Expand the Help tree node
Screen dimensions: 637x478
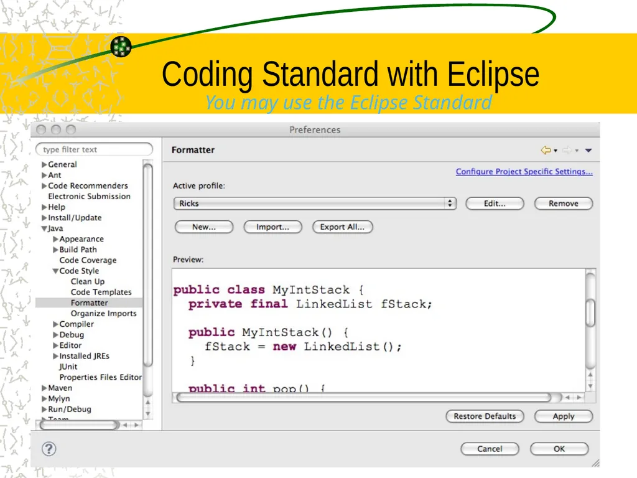click(44, 207)
